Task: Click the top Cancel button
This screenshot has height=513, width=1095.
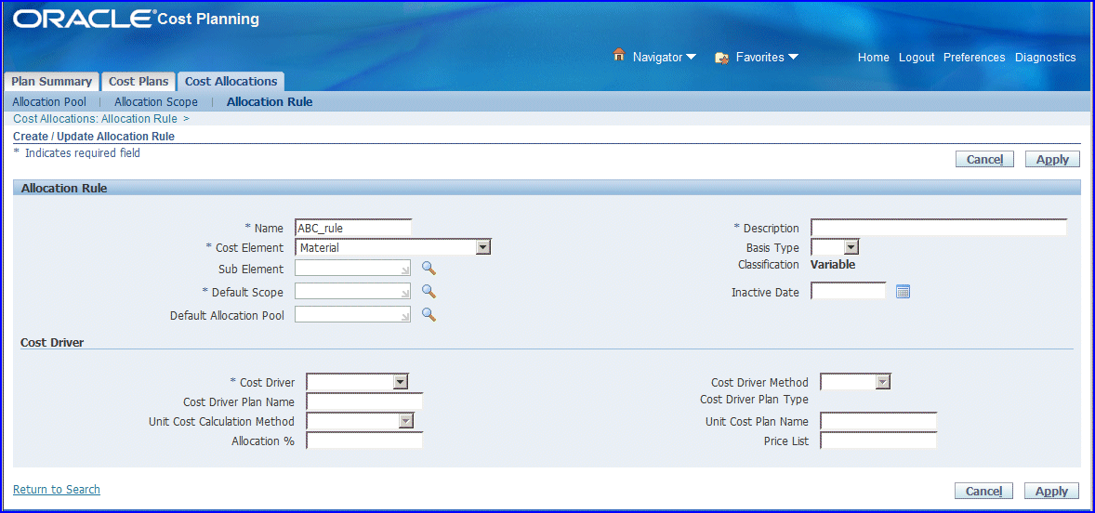Action: coord(984,159)
